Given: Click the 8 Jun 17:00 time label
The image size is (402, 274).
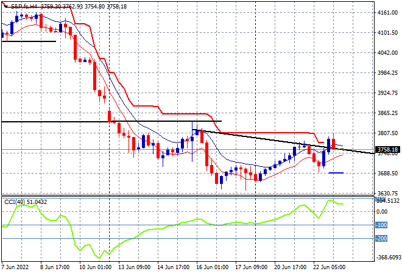Looking at the screenshot, I should tap(55, 267).
